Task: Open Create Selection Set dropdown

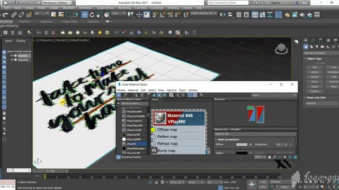Action: click(x=203, y=13)
